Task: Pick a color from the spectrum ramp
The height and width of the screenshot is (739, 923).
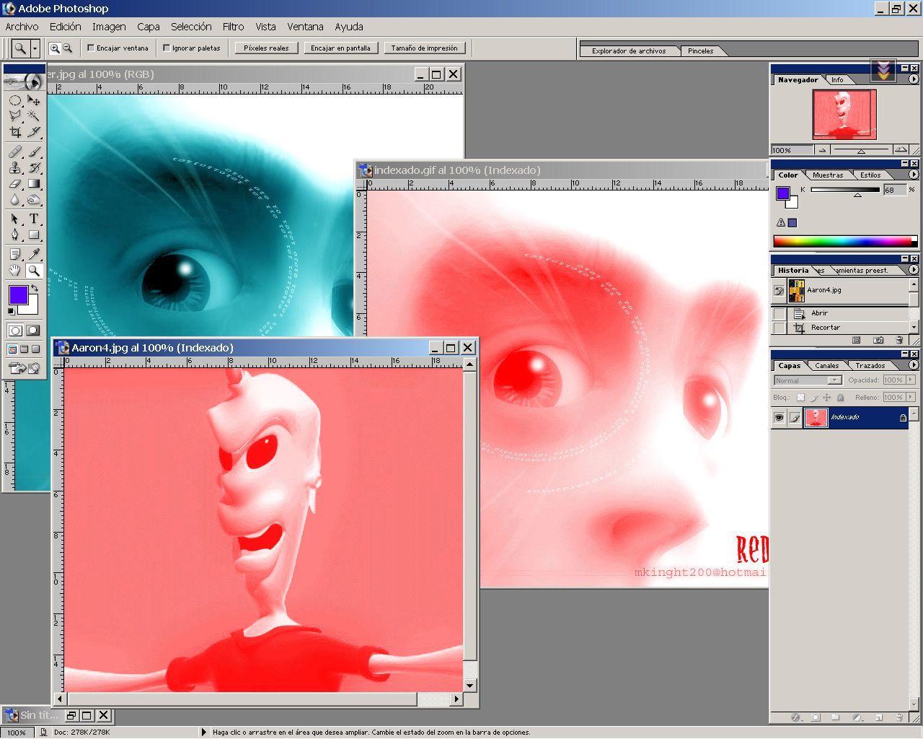Action: tap(845, 241)
